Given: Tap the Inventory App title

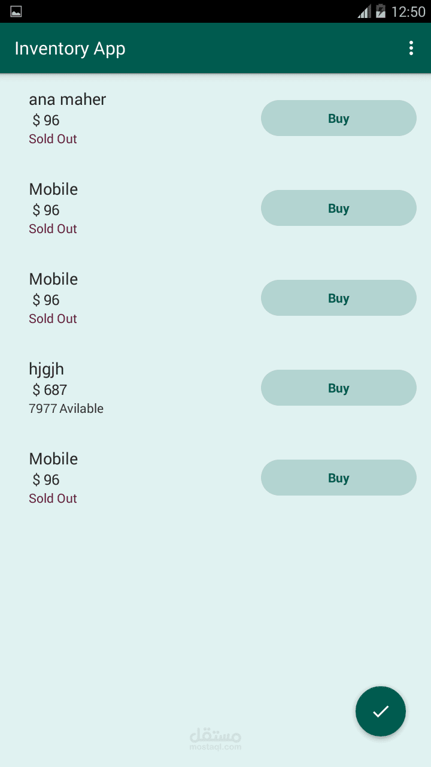Looking at the screenshot, I should pos(70,49).
